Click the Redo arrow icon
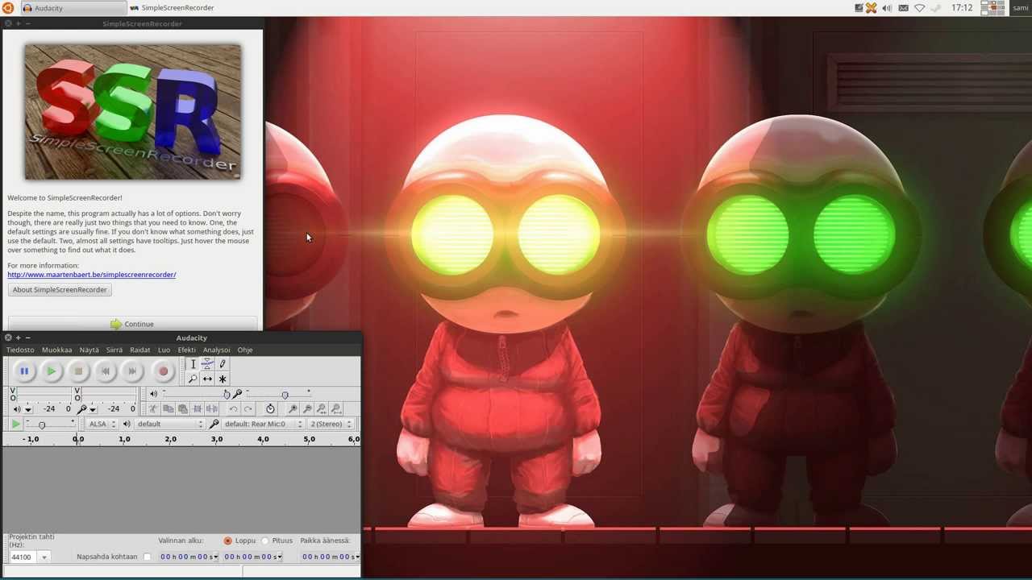Screen dimensions: 1032x580 point(248,409)
